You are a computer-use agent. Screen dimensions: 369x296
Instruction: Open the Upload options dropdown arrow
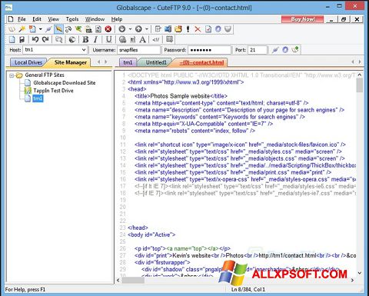click(x=147, y=29)
